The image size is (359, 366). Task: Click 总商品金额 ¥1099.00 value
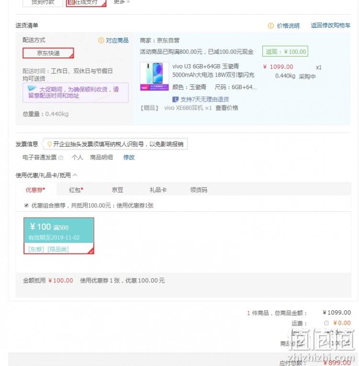click(337, 312)
